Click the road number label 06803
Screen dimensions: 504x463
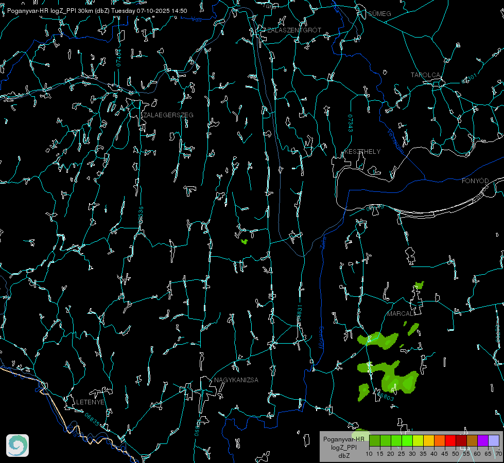click(385, 397)
